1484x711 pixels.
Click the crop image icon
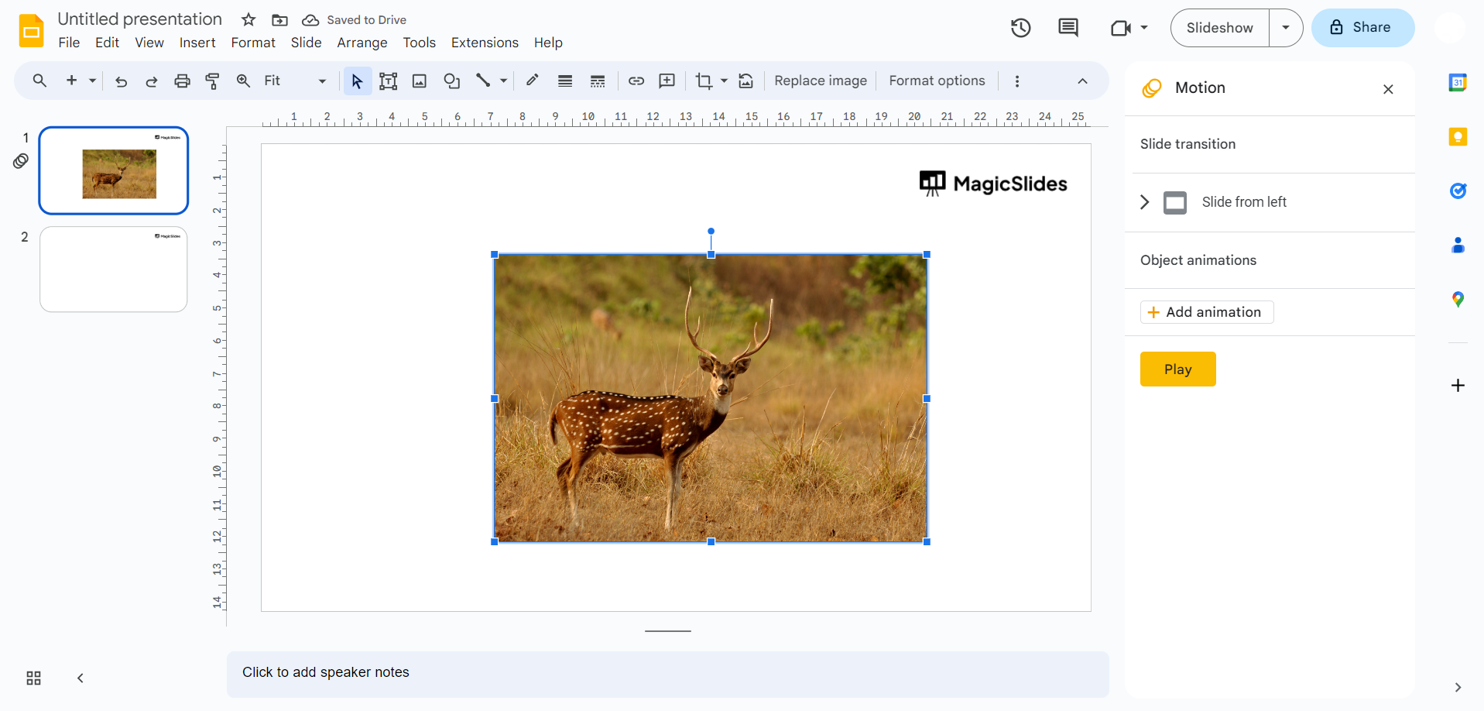703,81
